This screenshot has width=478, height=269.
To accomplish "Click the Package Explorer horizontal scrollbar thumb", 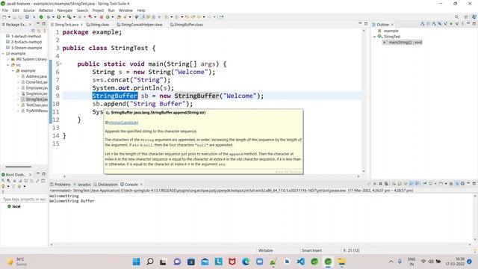I will coord(18,167).
